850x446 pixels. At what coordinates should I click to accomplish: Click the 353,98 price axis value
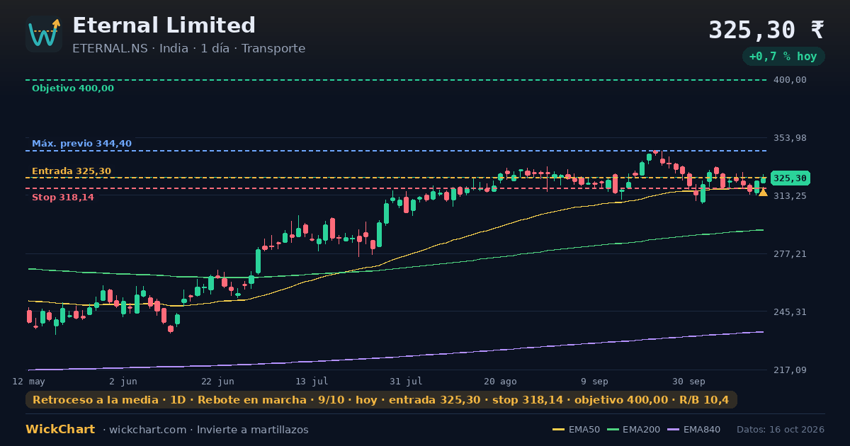(x=790, y=138)
